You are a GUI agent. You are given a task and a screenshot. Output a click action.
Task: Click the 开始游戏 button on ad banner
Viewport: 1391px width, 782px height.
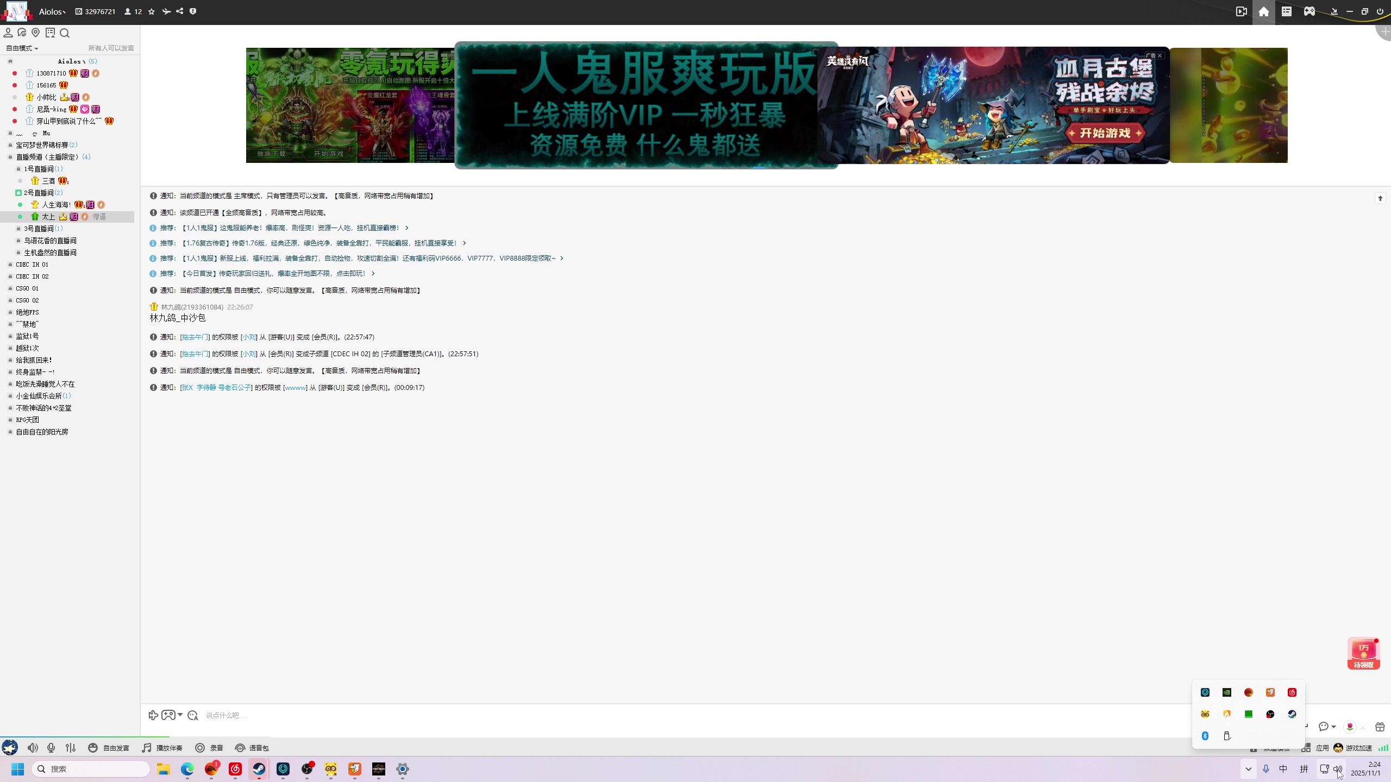[1105, 133]
